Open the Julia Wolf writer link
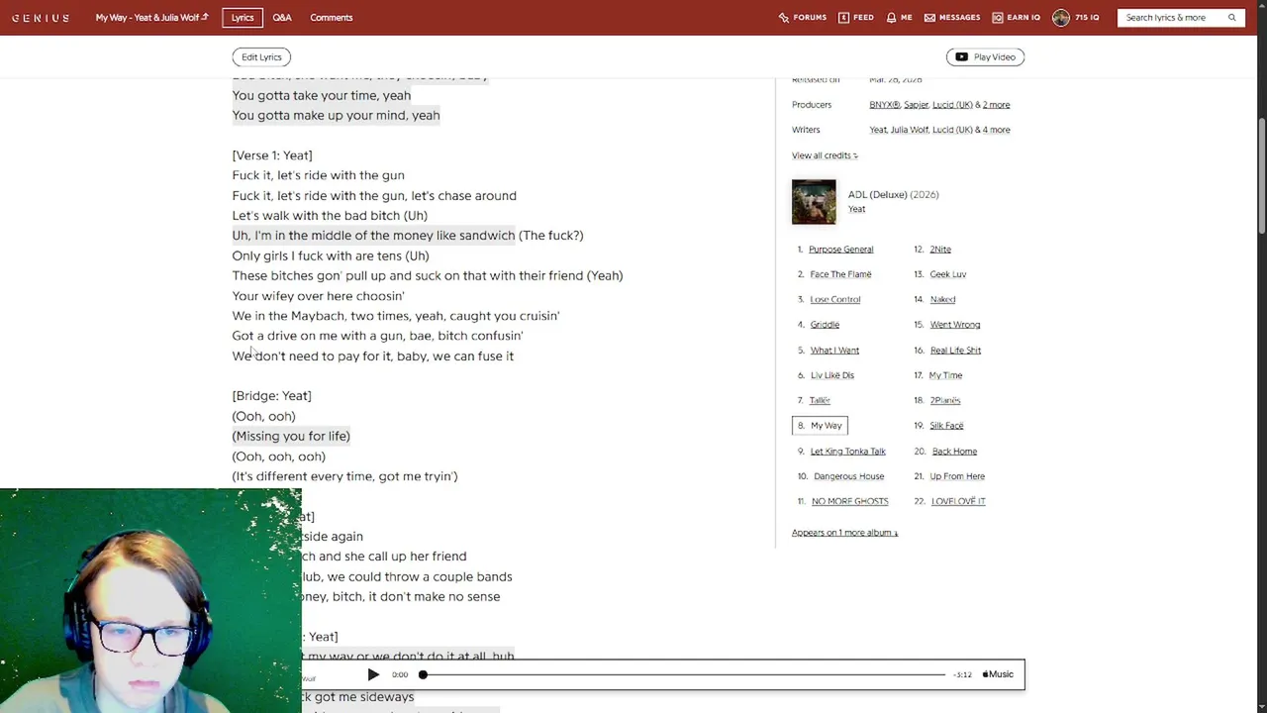Image resolution: width=1267 pixels, height=713 pixels. pos(910,130)
